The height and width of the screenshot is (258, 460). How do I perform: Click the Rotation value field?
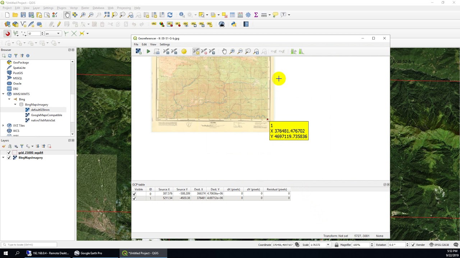(397, 245)
